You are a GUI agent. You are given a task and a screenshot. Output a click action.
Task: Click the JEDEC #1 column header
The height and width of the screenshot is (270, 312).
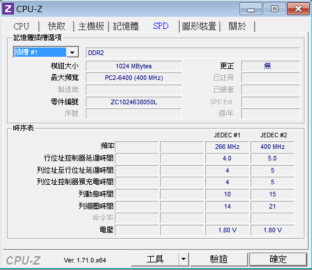[x=227, y=135]
